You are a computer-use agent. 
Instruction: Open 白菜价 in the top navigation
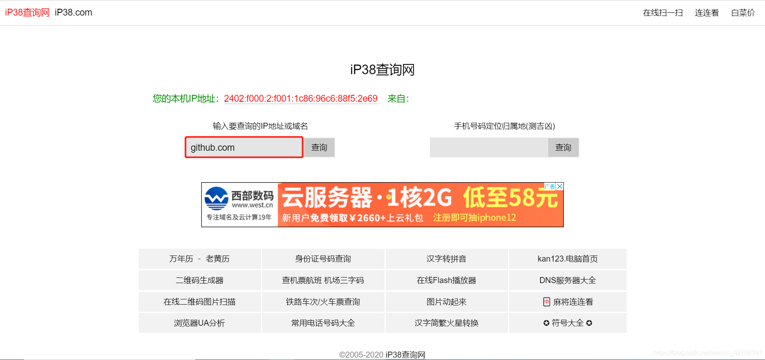pos(743,13)
